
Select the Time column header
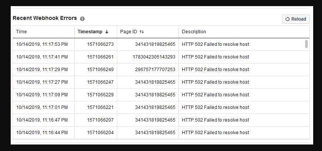44,32
